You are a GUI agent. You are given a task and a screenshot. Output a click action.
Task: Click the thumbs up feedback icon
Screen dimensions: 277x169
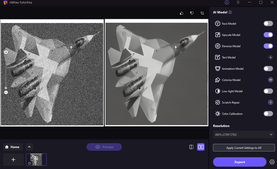pyautogui.click(x=182, y=13)
